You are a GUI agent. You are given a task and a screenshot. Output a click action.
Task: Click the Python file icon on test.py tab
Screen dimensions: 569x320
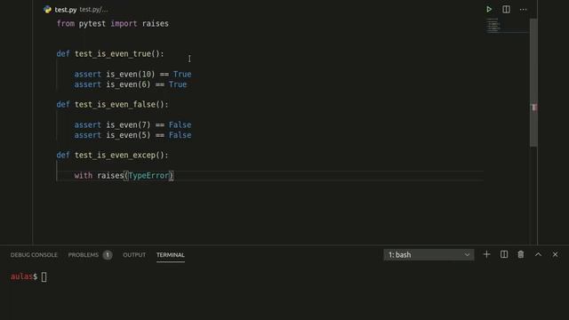pyautogui.click(x=47, y=10)
